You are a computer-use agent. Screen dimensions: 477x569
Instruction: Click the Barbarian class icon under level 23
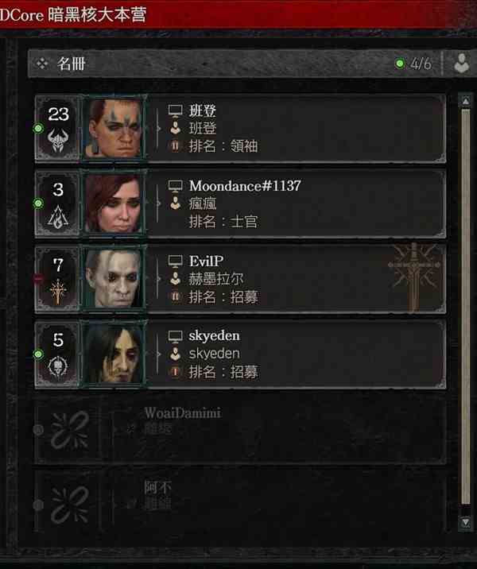[x=58, y=141]
